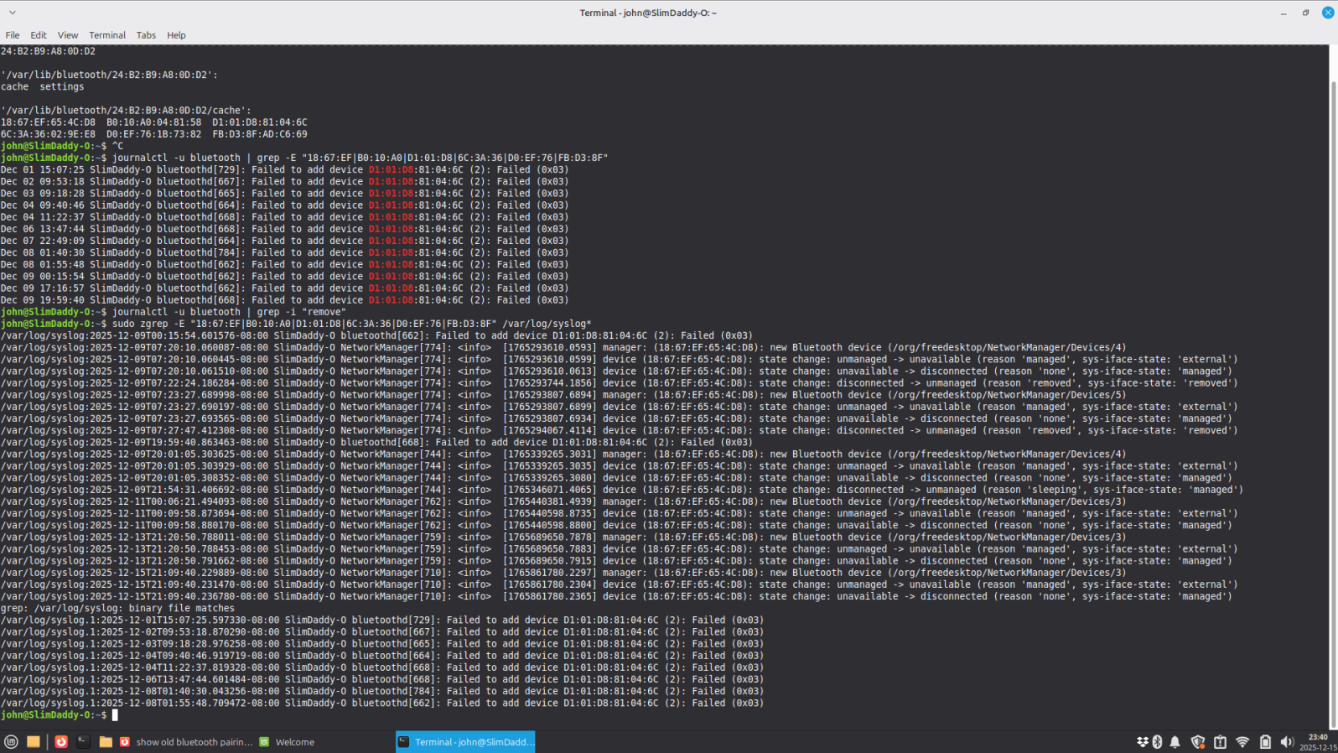The height and width of the screenshot is (753, 1338).
Task: Click the update manager shield icon
Action: coord(1197,742)
